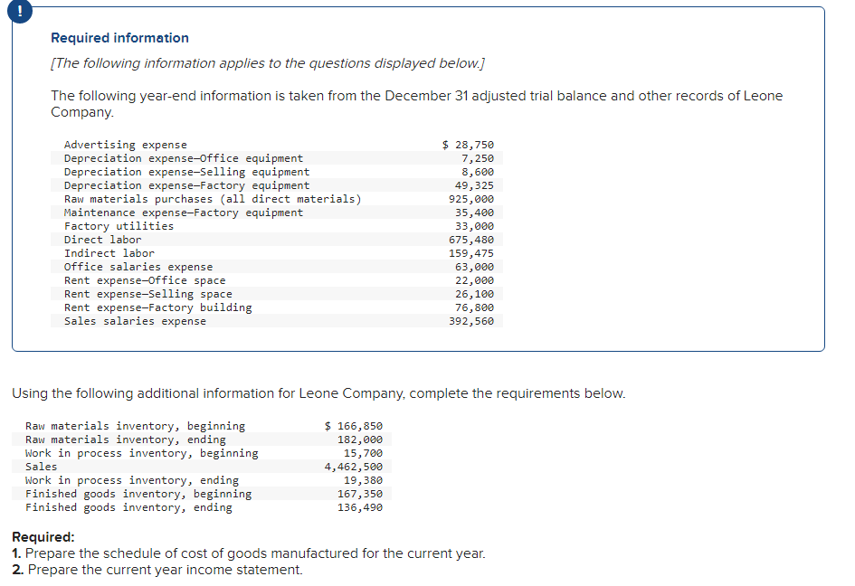The height and width of the screenshot is (586, 855).
Task: Click the '136,490' value
Action: coord(360,507)
